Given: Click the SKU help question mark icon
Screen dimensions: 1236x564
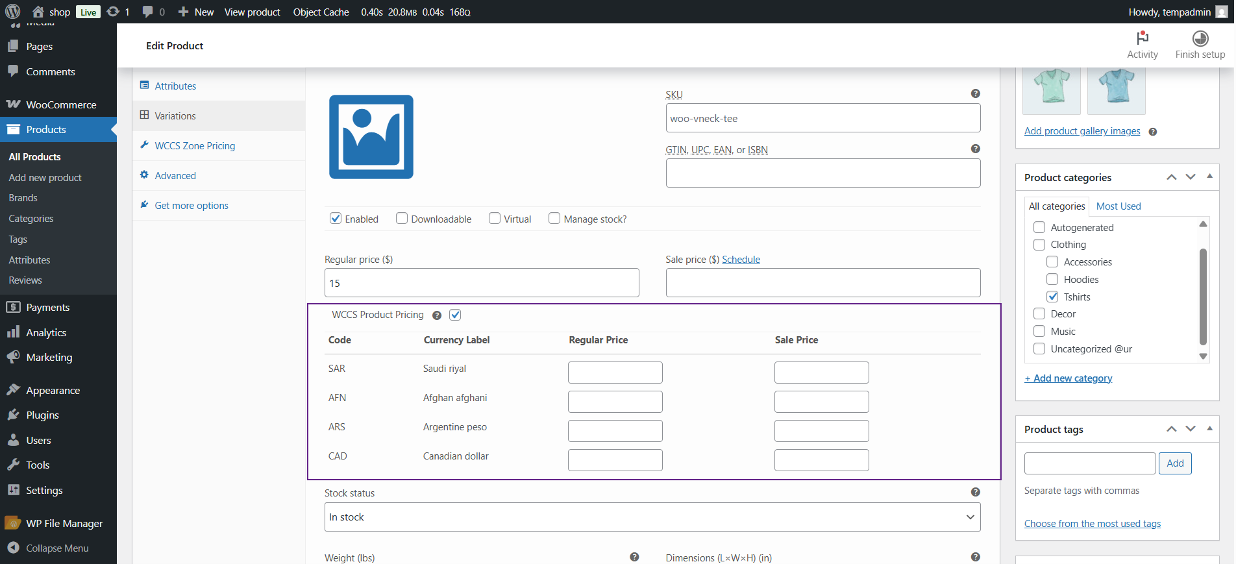Looking at the screenshot, I should click(x=975, y=94).
